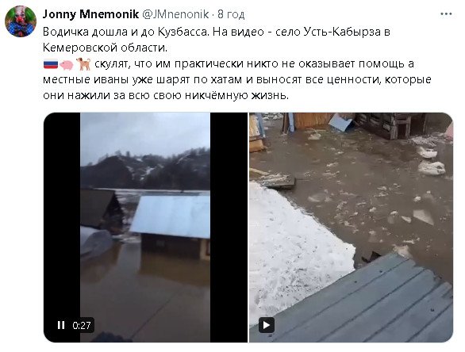465x352 pixels.
Task: Open the left flooded house video
Action: 145,228
